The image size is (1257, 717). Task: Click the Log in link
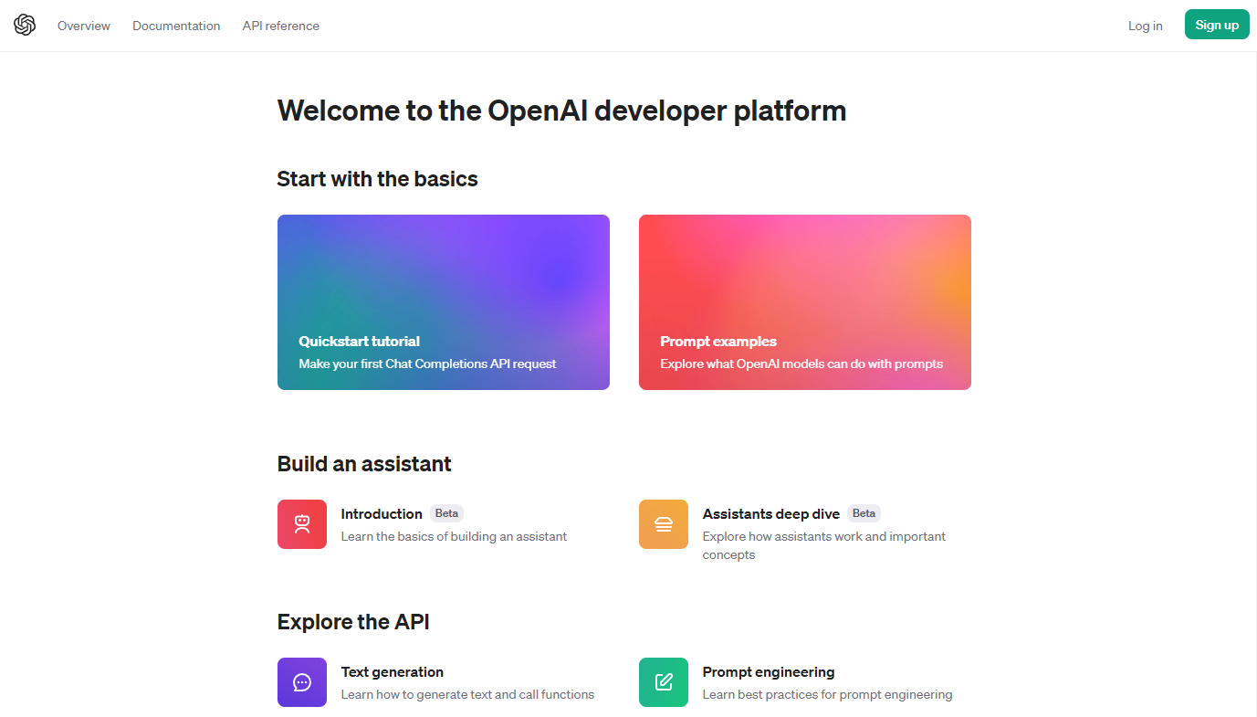[x=1146, y=26]
